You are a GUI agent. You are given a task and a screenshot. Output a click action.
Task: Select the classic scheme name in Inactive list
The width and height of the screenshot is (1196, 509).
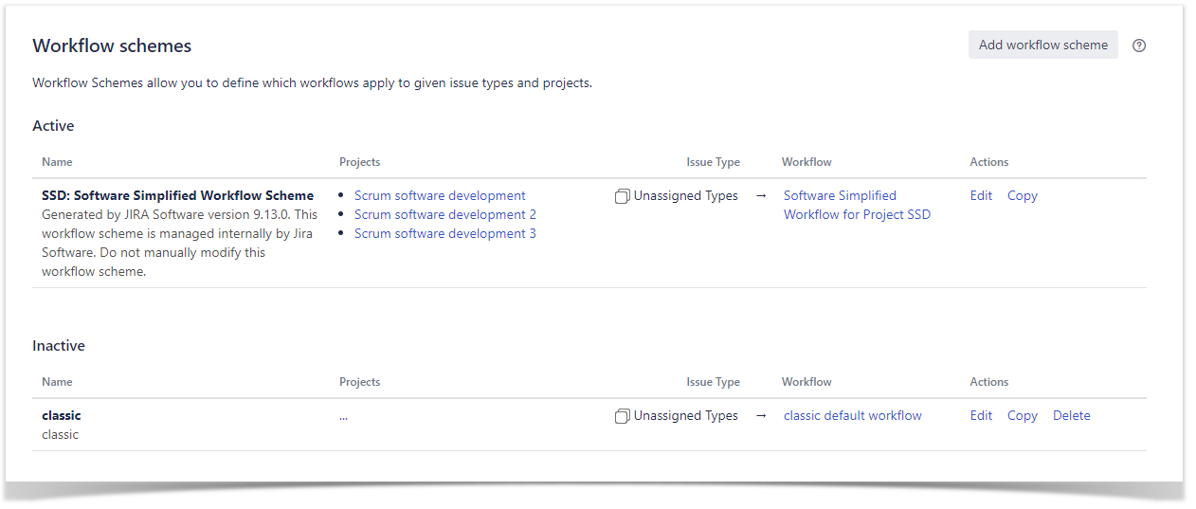(62, 416)
